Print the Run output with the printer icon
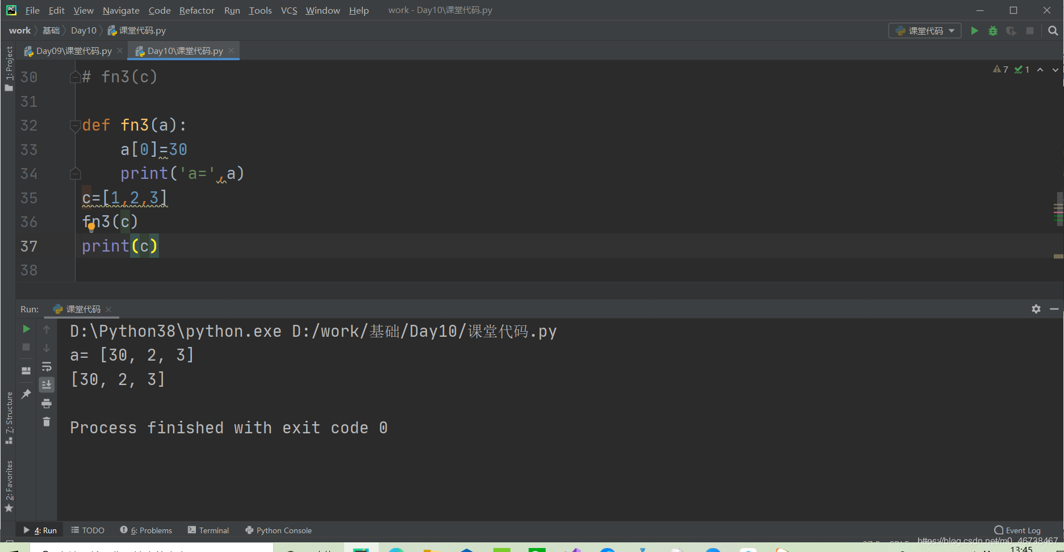The width and height of the screenshot is (1064, 552). point(47,404)
